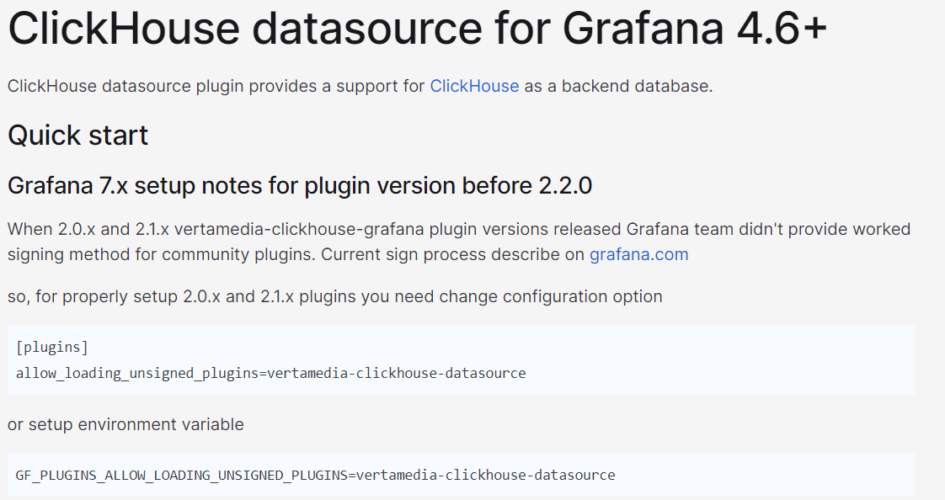Click the datasource value in environment variable code

(486, 475)
